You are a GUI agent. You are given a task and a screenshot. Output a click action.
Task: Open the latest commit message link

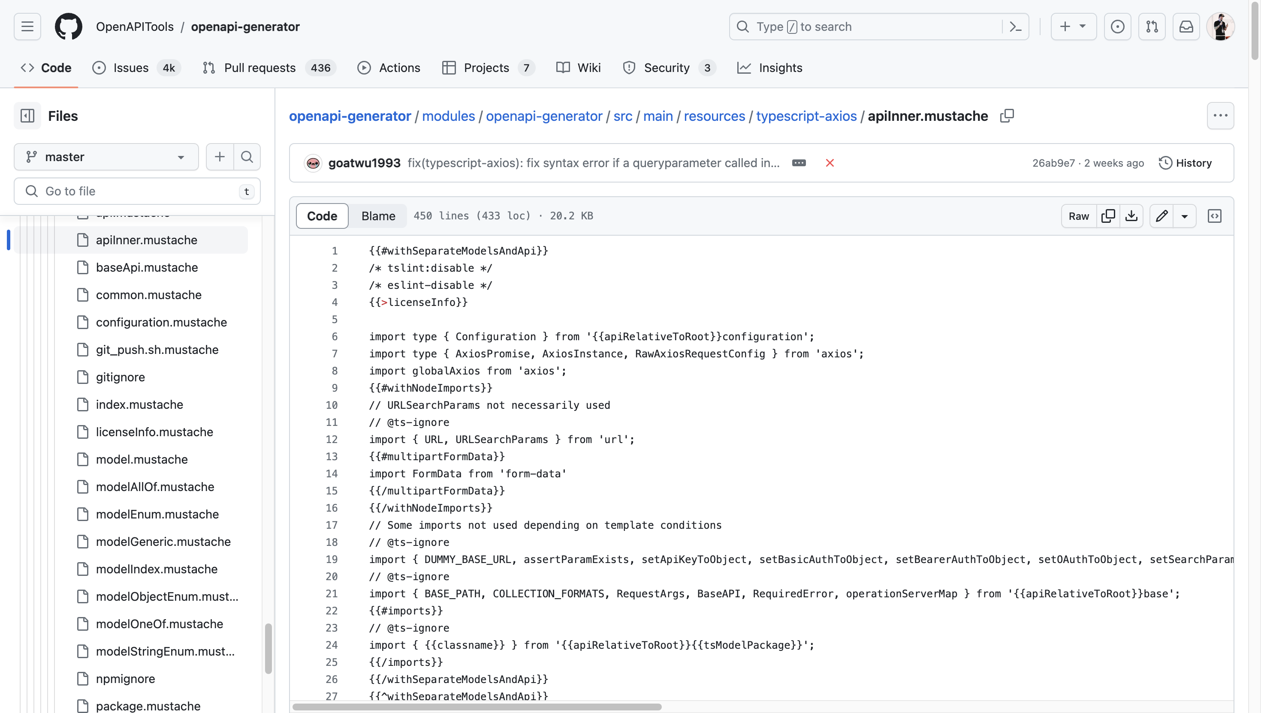pyautogui.click(x=594, y=163)
